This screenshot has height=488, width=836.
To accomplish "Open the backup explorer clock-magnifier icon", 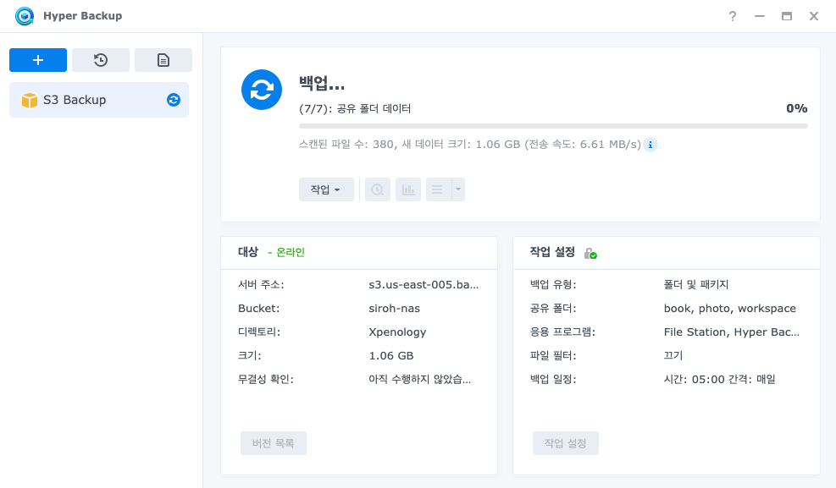I will point(377,189).
